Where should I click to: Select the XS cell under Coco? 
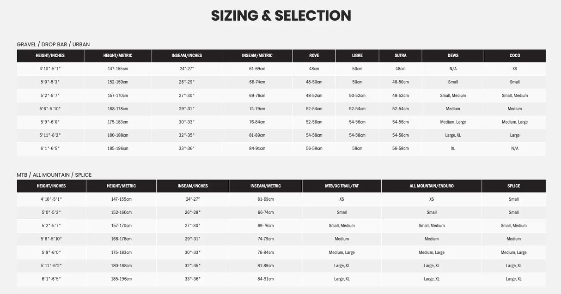tap(515, 69)
